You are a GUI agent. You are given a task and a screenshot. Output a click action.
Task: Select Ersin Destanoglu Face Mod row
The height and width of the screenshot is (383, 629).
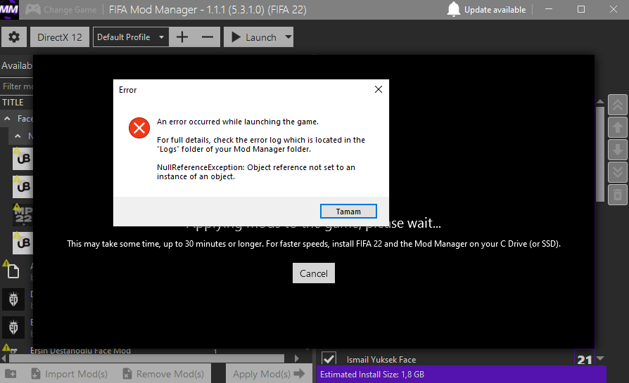tap(80, 351)
